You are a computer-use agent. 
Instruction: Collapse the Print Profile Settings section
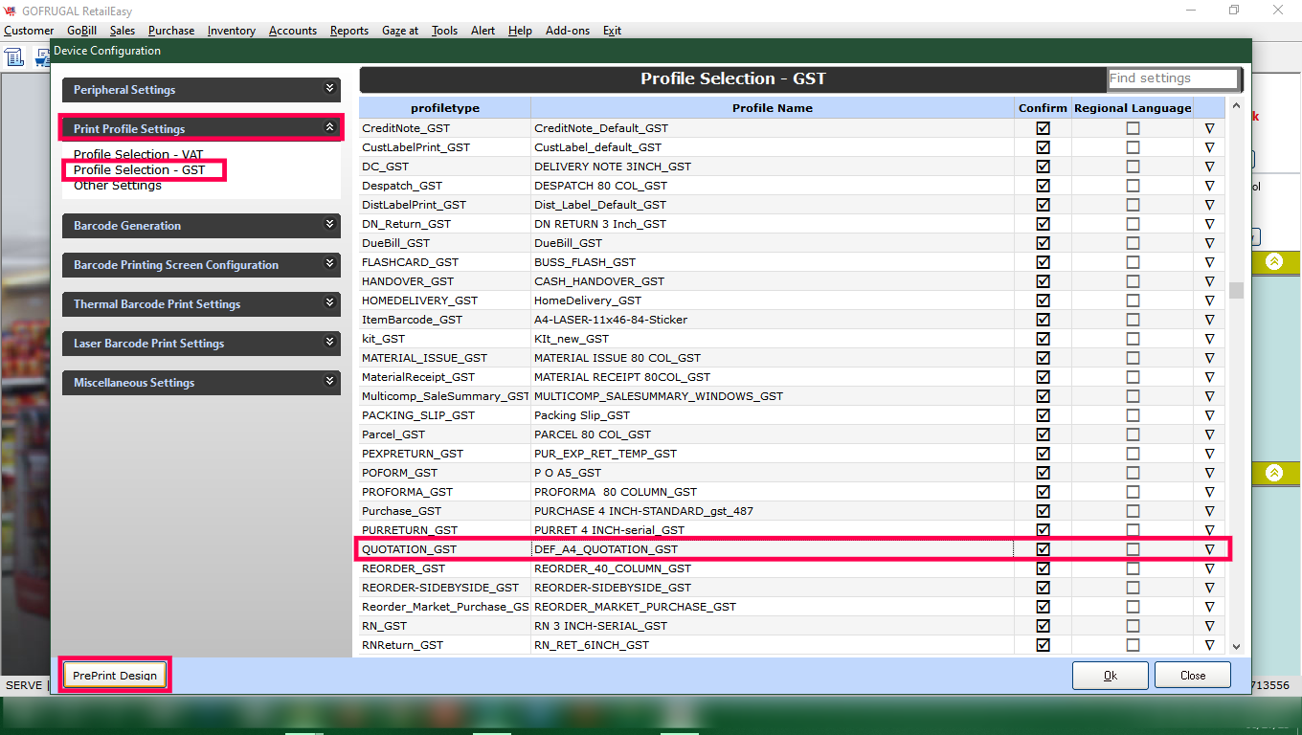coord(201,128)
